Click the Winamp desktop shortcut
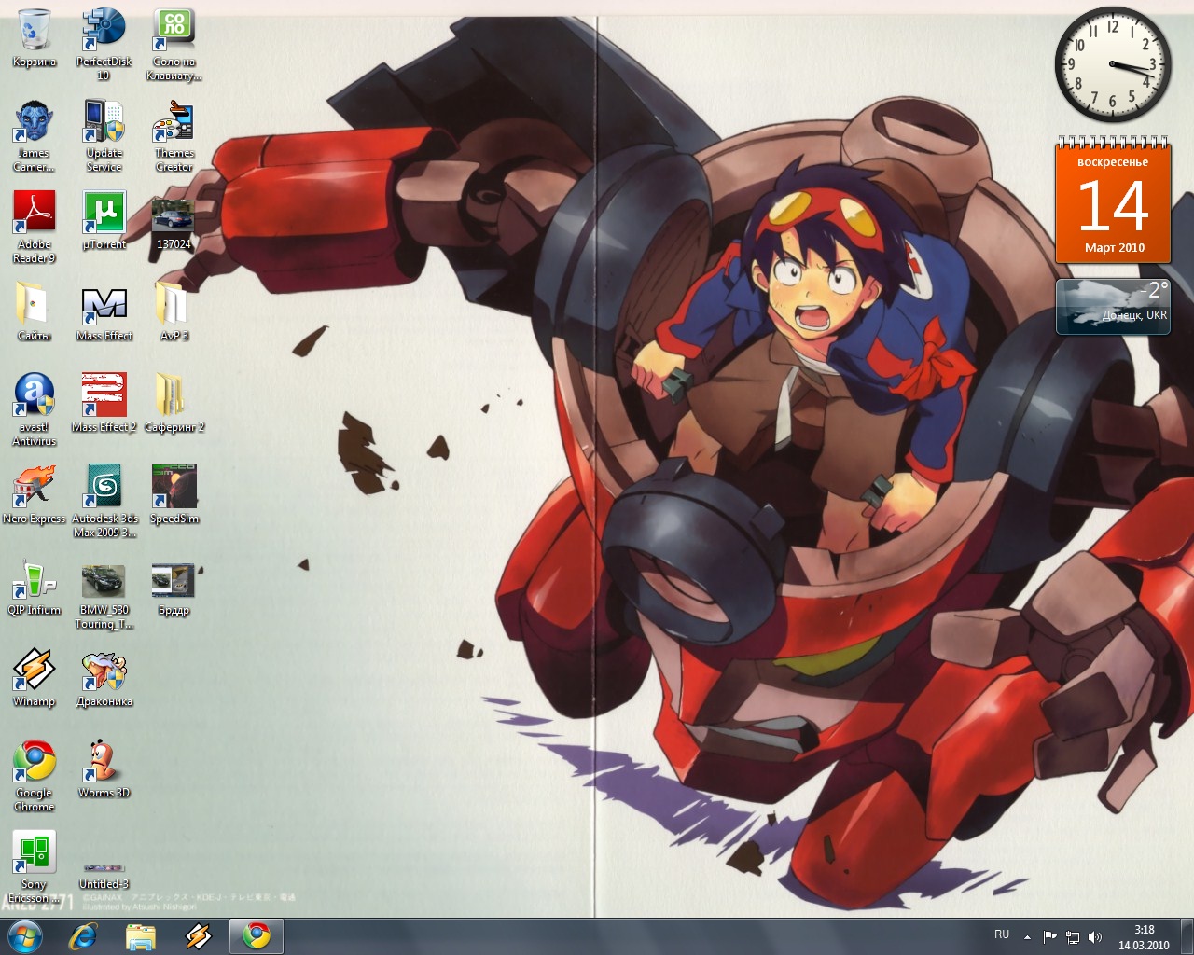The image size is (1194, 955). (35, 677)
